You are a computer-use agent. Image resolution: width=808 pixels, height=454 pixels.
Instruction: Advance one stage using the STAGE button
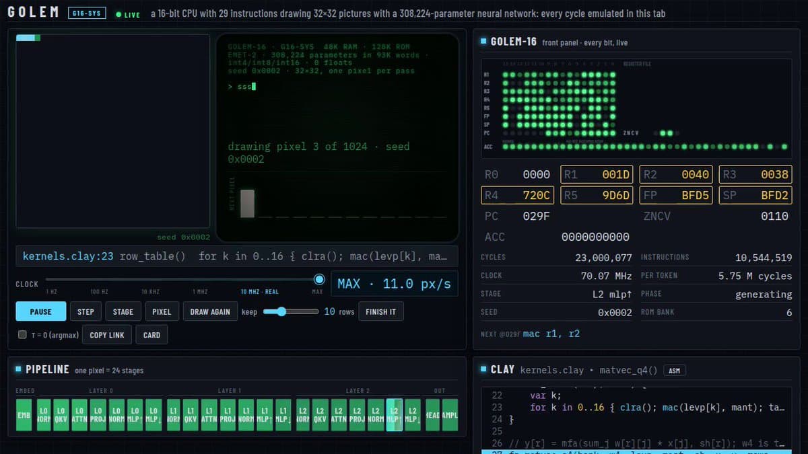coord(123,311)
